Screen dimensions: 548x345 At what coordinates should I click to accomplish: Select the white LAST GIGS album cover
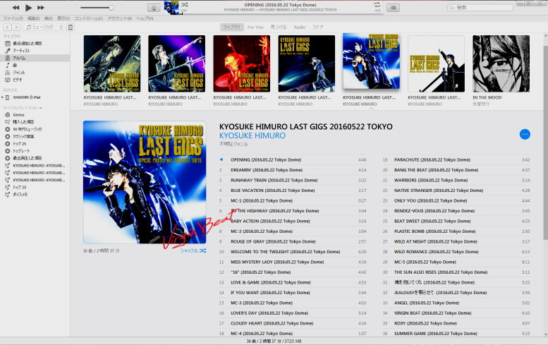point(436,63)
